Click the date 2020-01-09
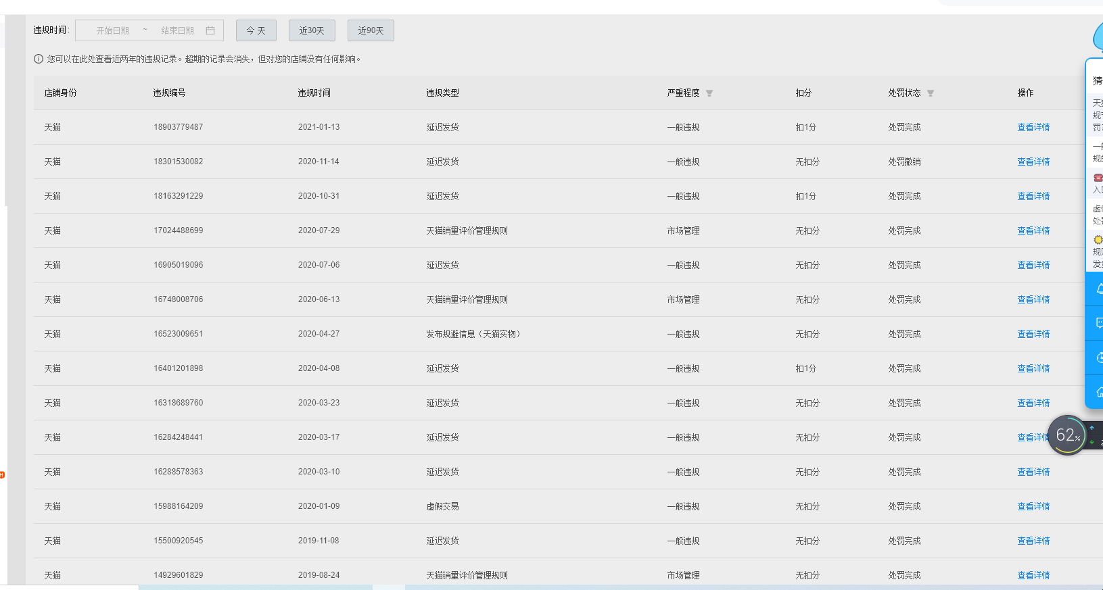 tap(319, 506)
